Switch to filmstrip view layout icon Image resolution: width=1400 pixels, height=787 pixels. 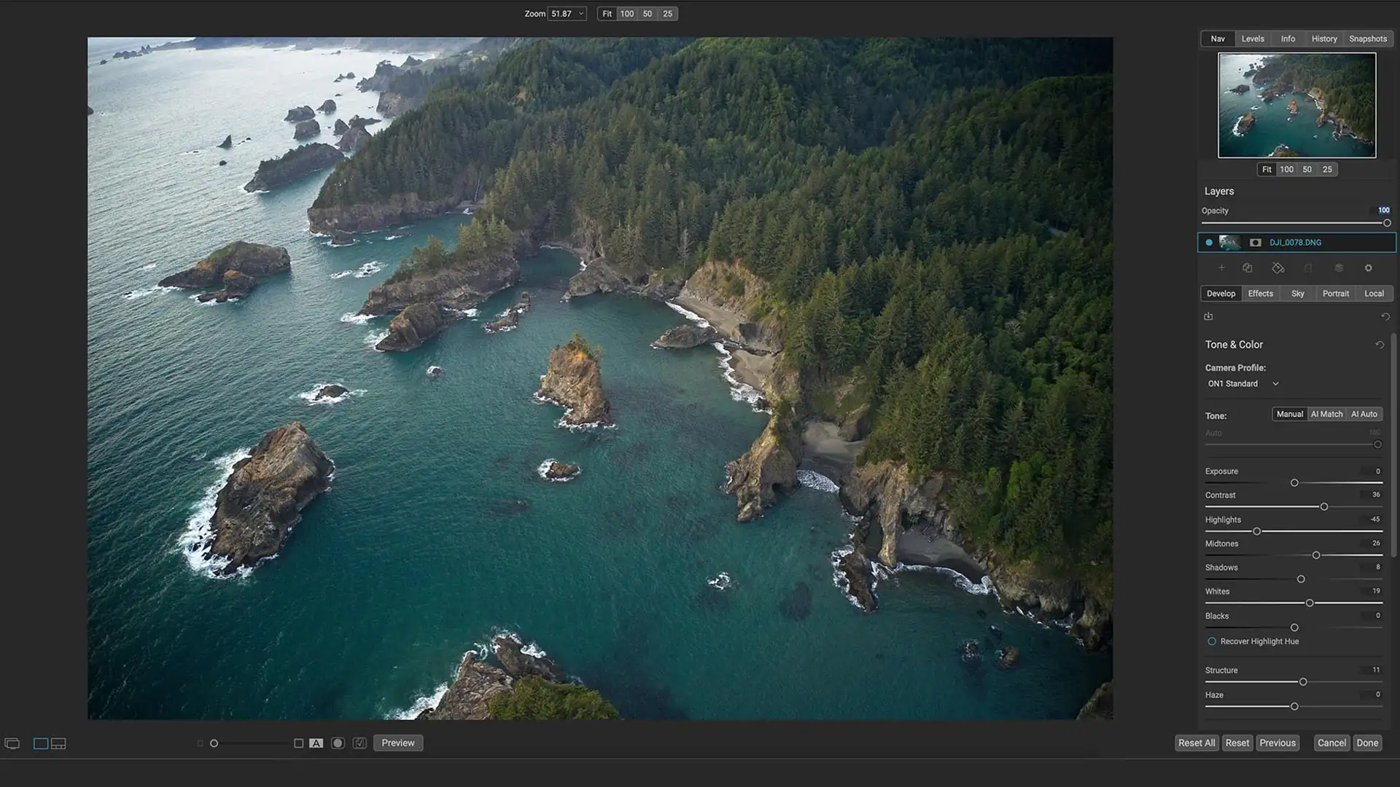click(x=58, y=743)
